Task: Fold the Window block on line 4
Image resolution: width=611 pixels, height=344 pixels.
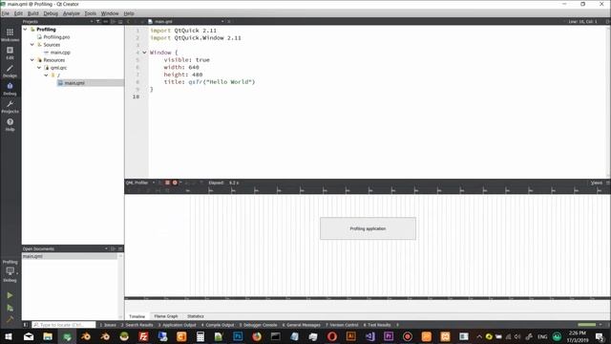Action: coord(144,53)
